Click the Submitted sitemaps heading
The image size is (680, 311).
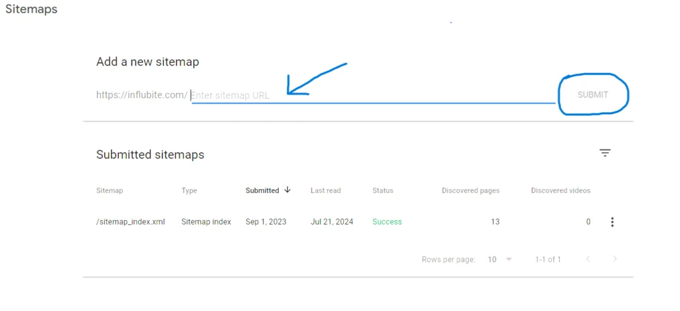pyautogui.click(x=150, y=155)
